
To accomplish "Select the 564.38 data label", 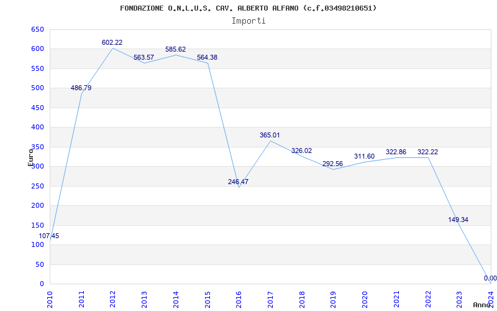I will [x=207, y=57].
